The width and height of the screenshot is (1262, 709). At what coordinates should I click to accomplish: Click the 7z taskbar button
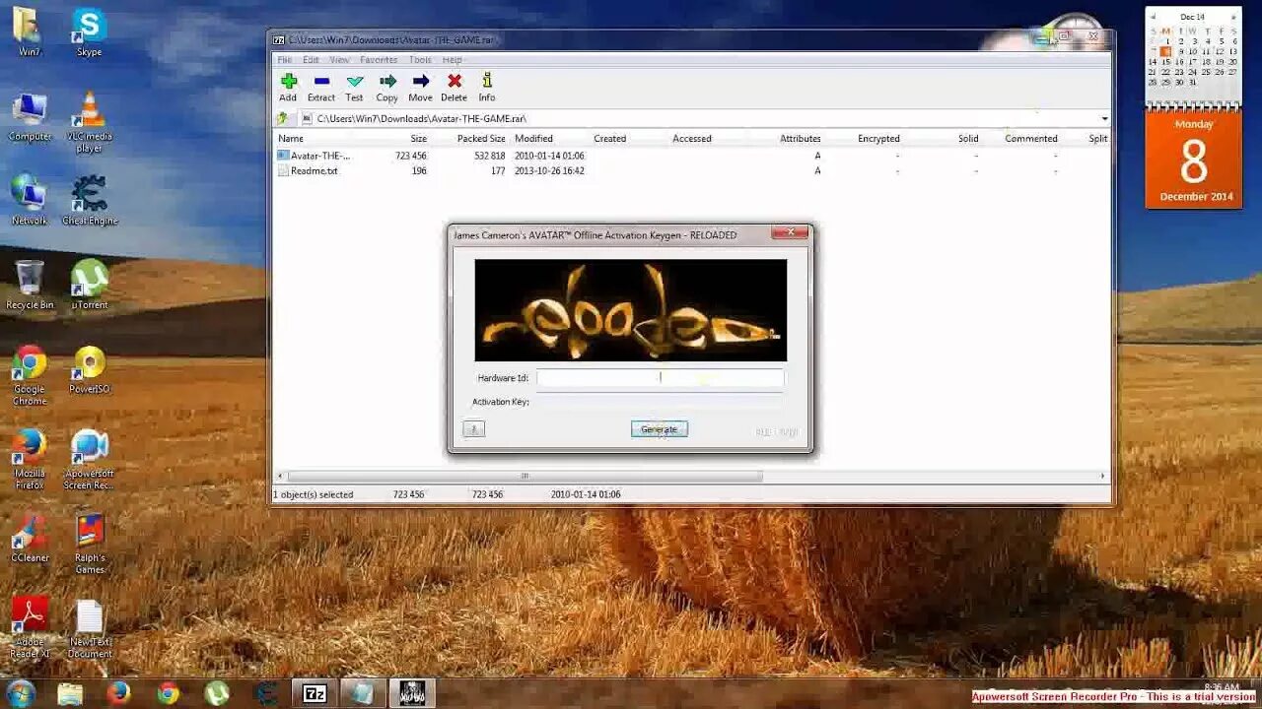[x=315, y=693]
